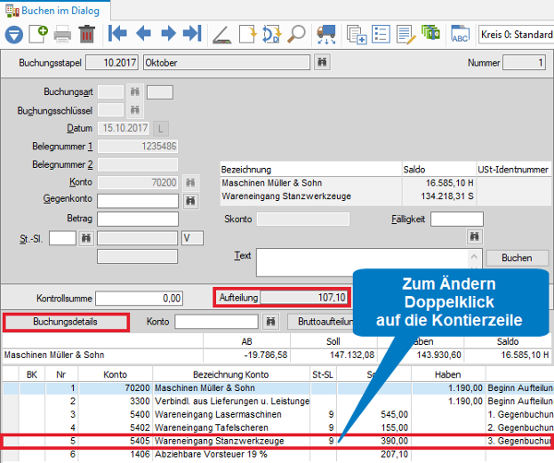This screenshot has height=463, width=554.
Task: Click the AB value -19.786,58
Action: pos(266,355)
